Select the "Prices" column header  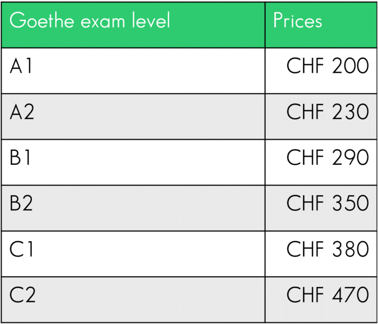[x=298, y=21]
